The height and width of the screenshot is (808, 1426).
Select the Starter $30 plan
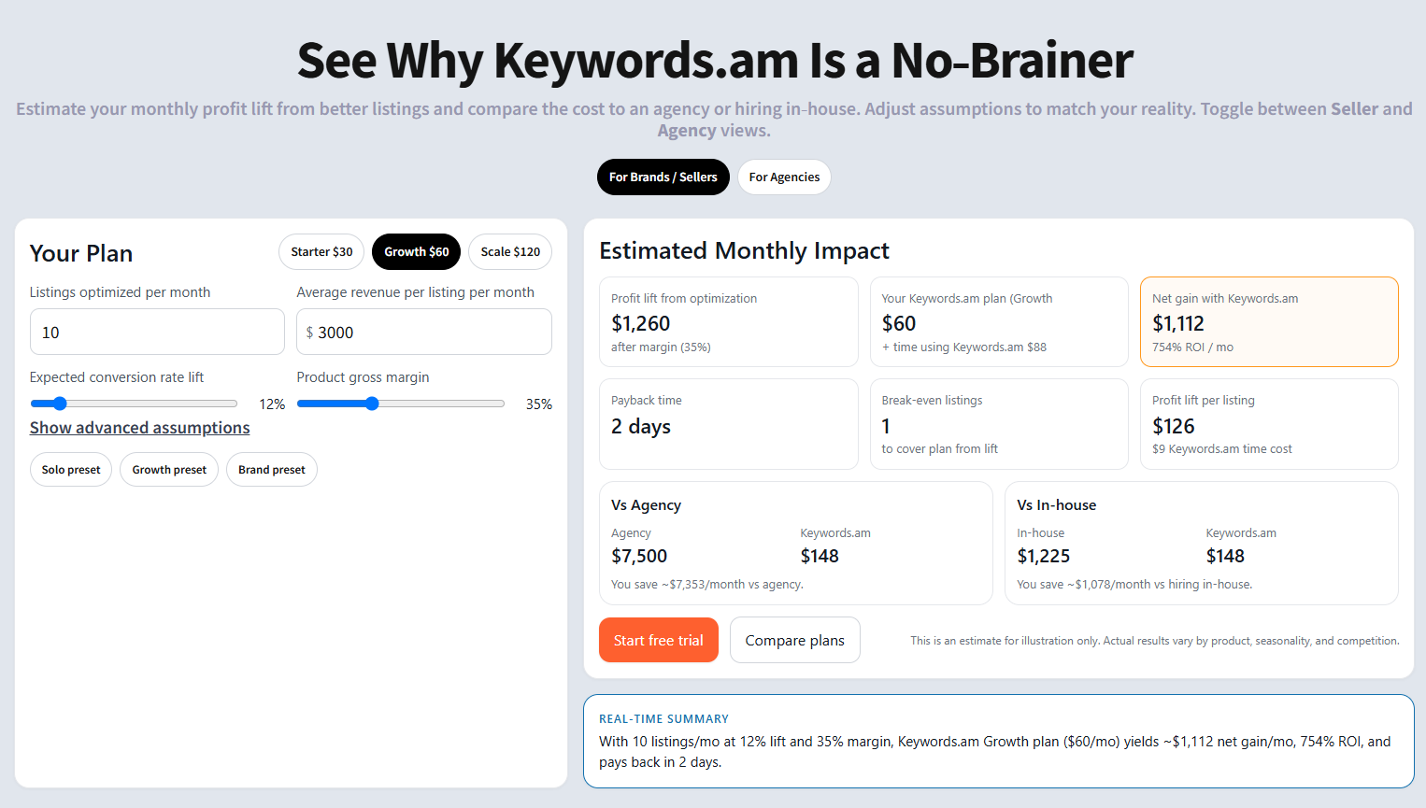(321, 252)
